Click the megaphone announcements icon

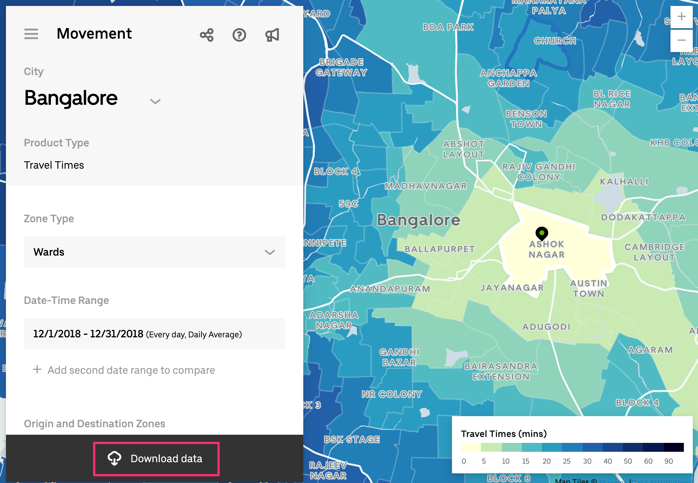(272, 35)
